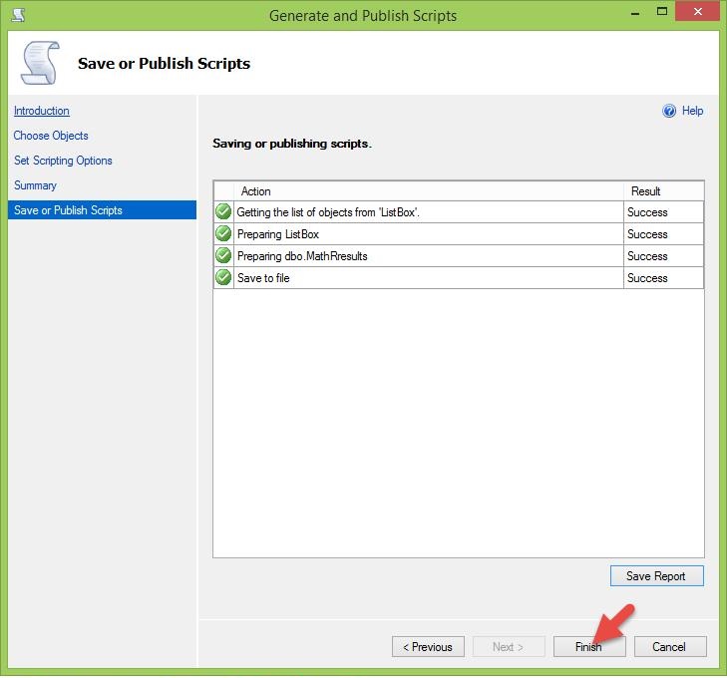Select the 'Save to file' action row

tap(459, 277)
